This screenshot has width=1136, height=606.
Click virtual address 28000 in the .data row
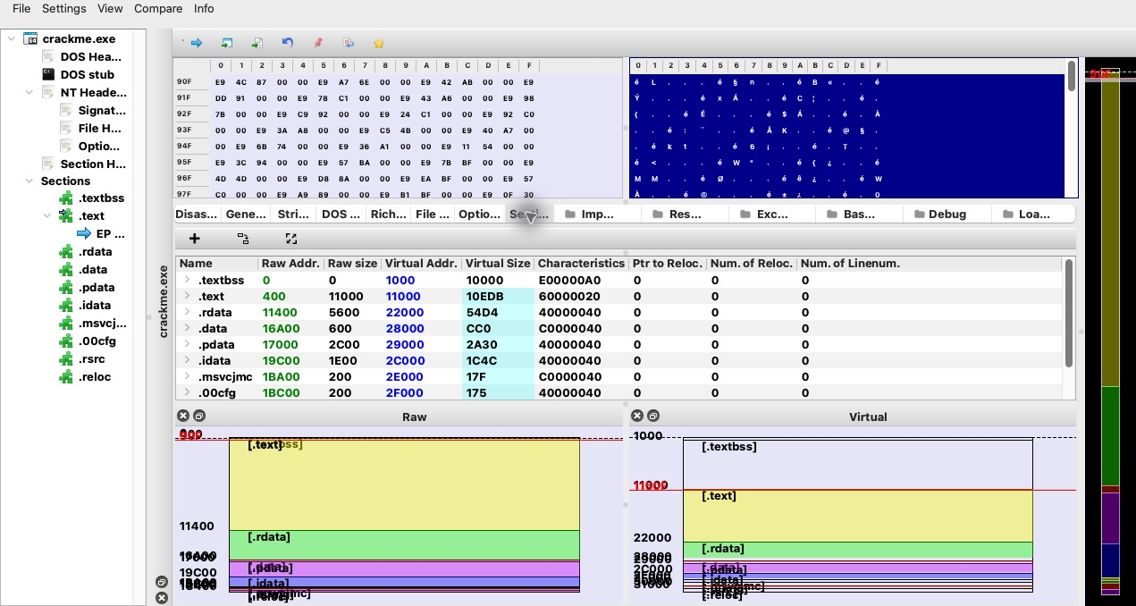point(404,328)
